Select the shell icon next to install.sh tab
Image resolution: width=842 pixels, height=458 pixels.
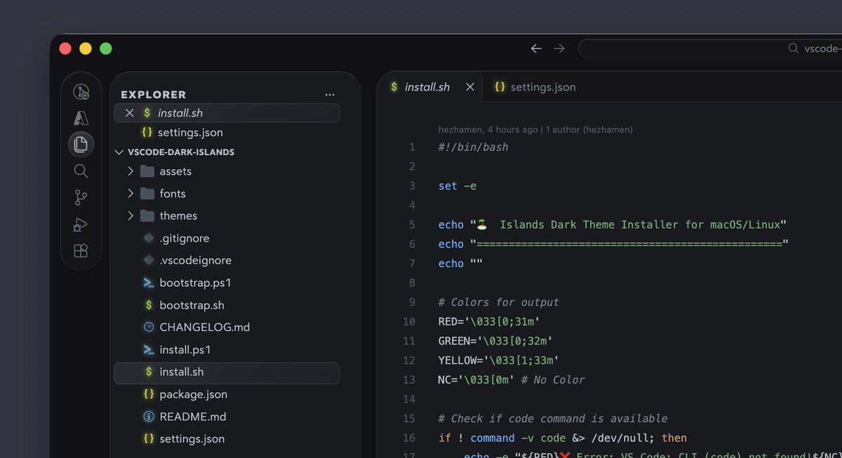(x=393, y=87)
